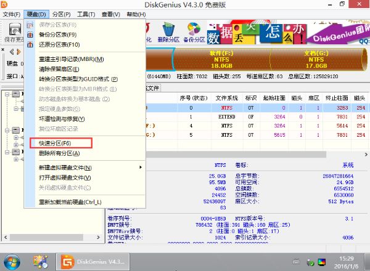Click the red NTFS cell in row 0
The height and width of the screenshot is (271, 370).
pyautogui.click(x=227, y=108)
